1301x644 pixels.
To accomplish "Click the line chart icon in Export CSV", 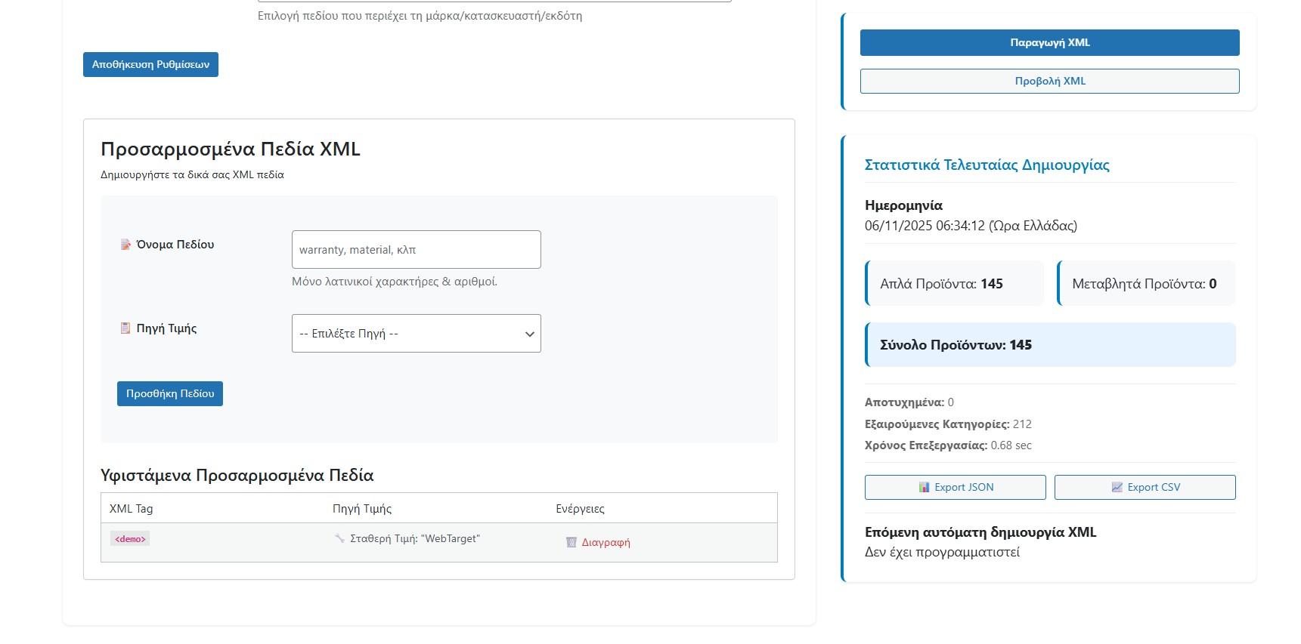I will 1117,488.
